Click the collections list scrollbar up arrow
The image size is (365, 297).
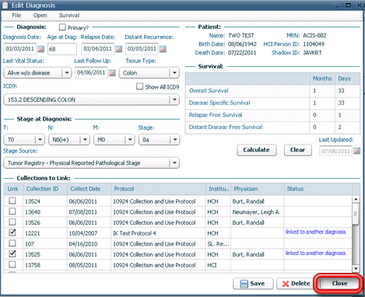356,199
